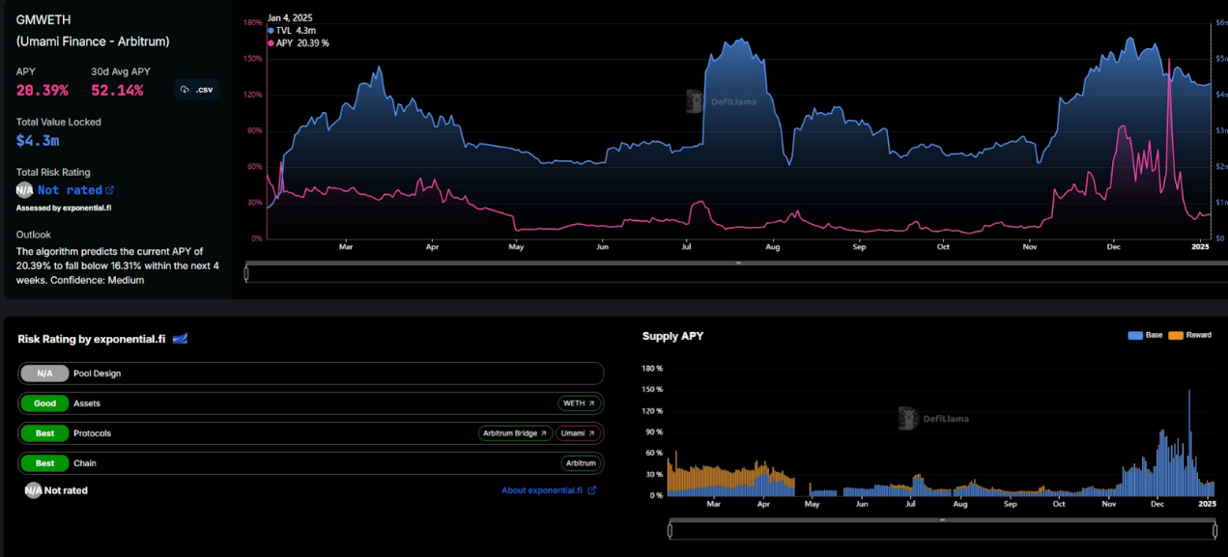Open the WETH asset link
This screenshot has height=557, width=1228.
pyautogui.click(x=579, y=404)
